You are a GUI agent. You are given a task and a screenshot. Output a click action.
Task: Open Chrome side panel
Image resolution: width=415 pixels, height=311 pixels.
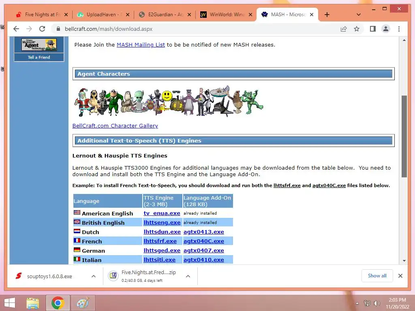click(x=373, y=29)
